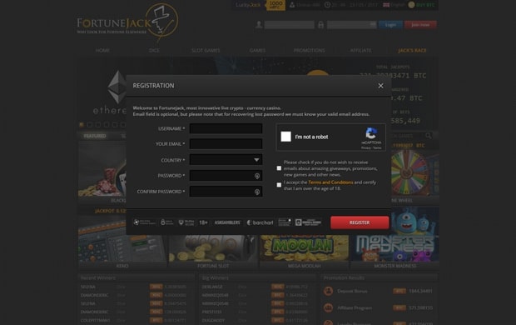The width and height of the screenshot is (516, 325).
Task: Click the padlock secure badge
Action: pos(166,222)
